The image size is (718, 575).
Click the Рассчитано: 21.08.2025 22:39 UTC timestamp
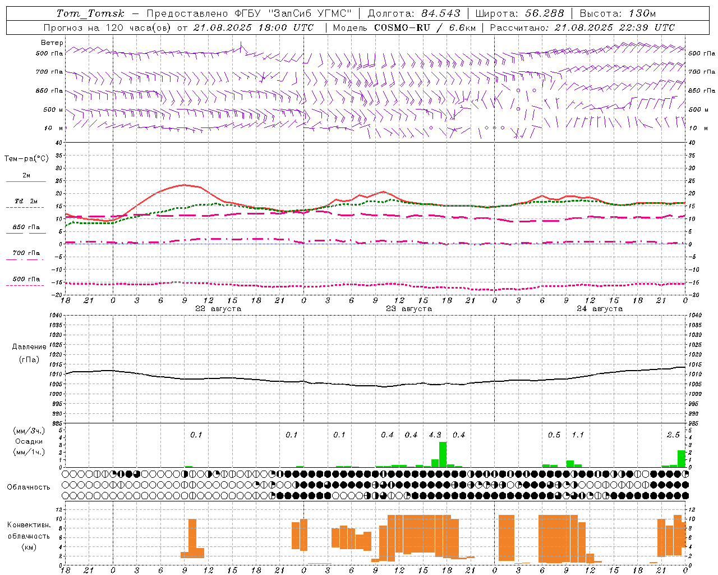[x=582, y=28]
